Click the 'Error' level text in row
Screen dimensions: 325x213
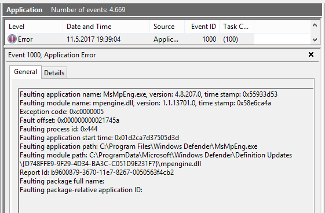coord(25,39)
